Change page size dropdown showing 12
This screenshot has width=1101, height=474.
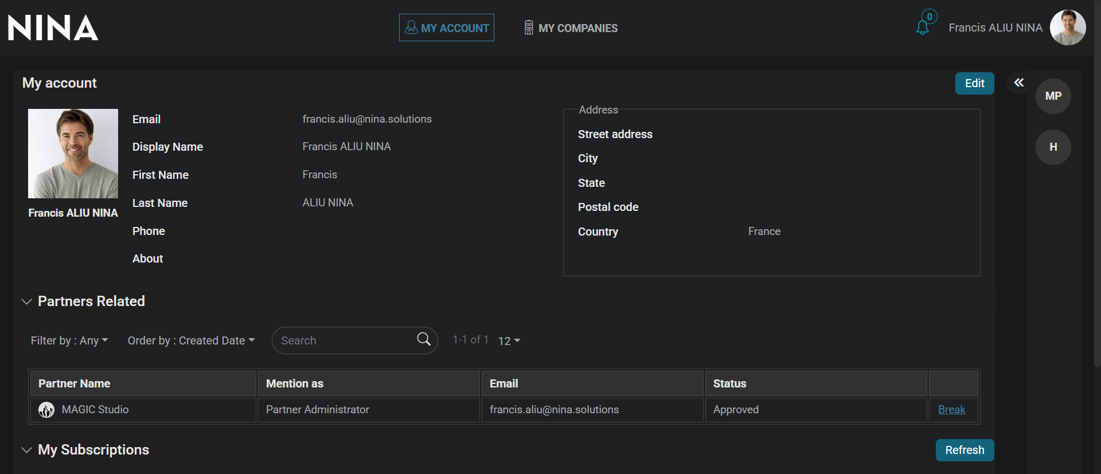pyautogui.click(x=509, y=341)
